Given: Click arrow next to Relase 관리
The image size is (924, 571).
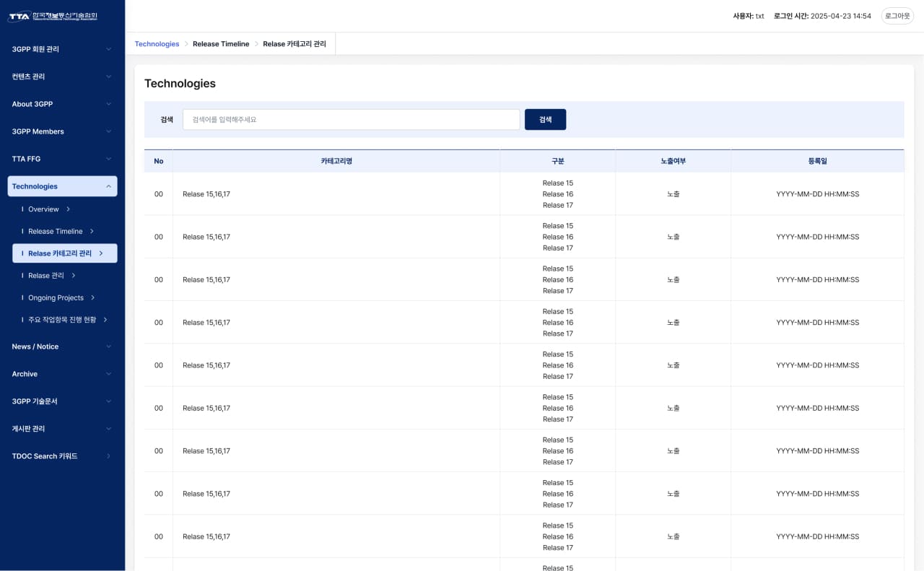Looking at the screenshot, I should point(74,276).
